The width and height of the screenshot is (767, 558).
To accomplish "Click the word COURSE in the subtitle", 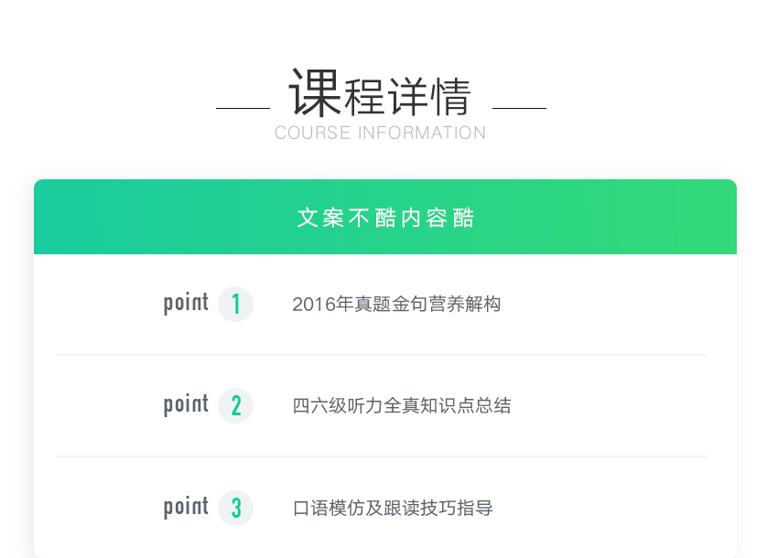I will click(x=312, y=133).
